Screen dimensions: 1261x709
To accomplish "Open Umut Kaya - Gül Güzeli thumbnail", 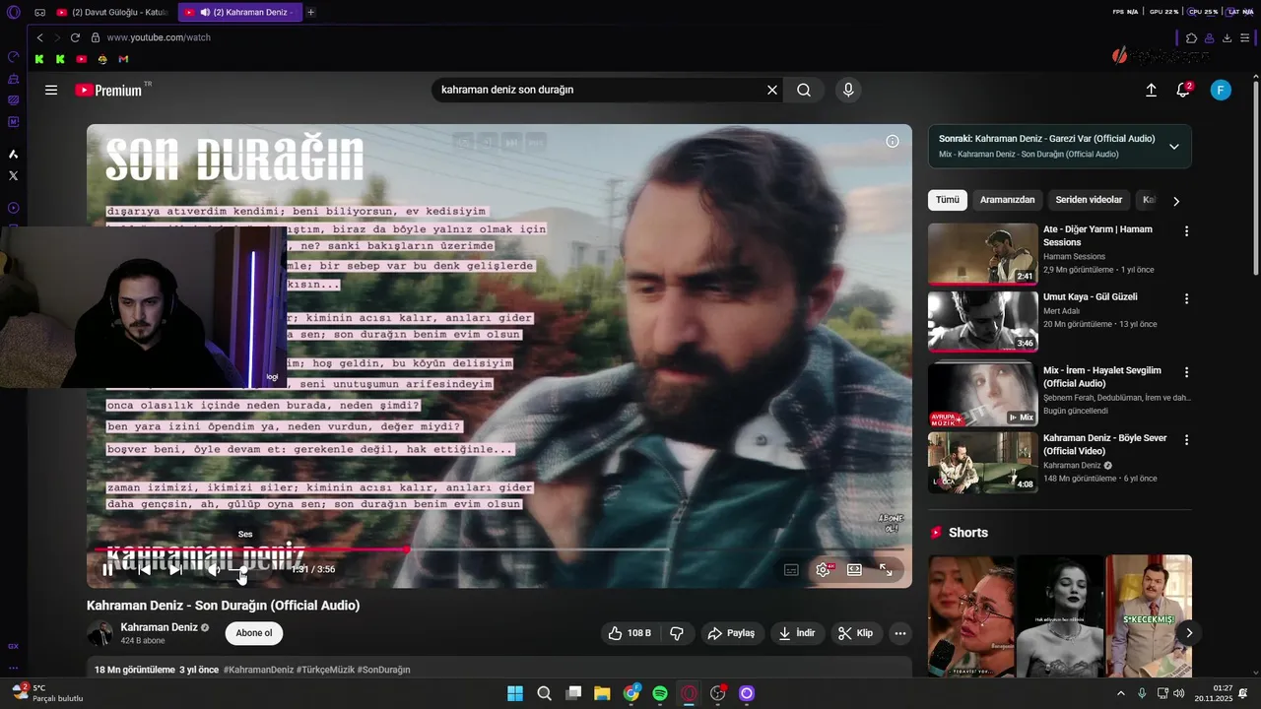I will (x=983, y=321).
